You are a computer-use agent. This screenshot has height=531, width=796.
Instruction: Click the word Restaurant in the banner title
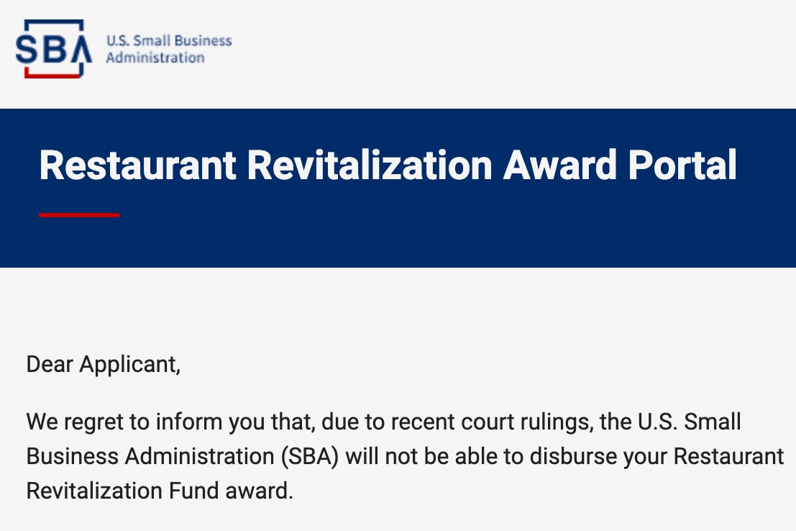point(137,165)
